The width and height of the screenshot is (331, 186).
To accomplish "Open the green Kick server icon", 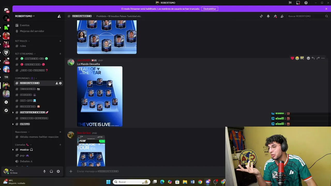I will 6,27.
